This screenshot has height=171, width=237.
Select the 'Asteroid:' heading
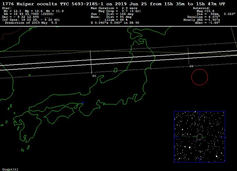coord(202,8)
